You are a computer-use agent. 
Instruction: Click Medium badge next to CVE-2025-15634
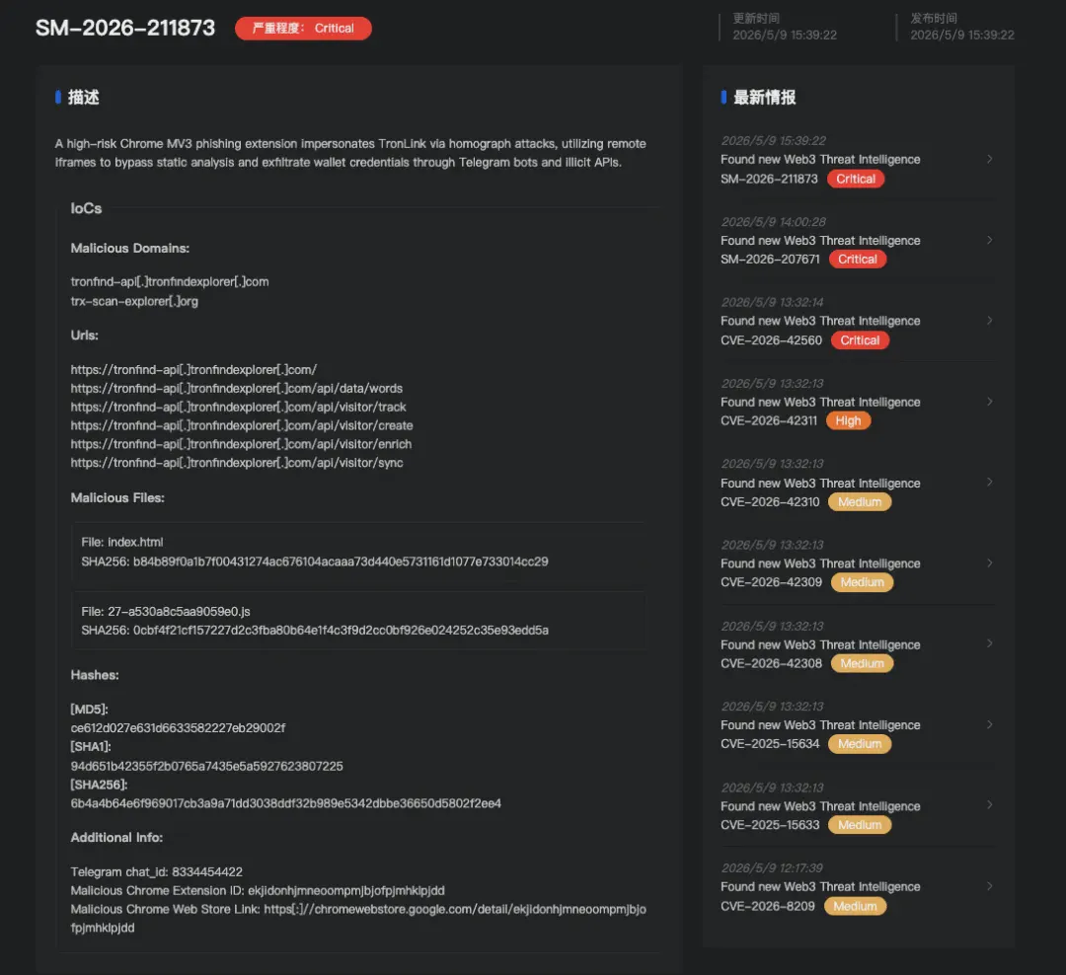point(860,744)
